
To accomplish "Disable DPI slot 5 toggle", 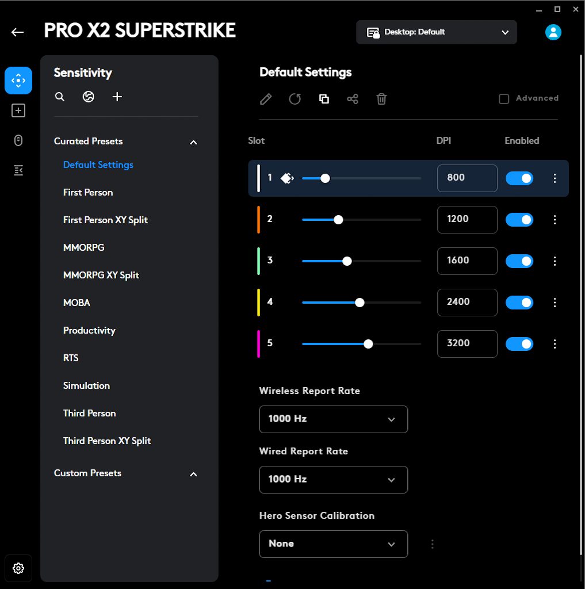I will click(519, 344).
